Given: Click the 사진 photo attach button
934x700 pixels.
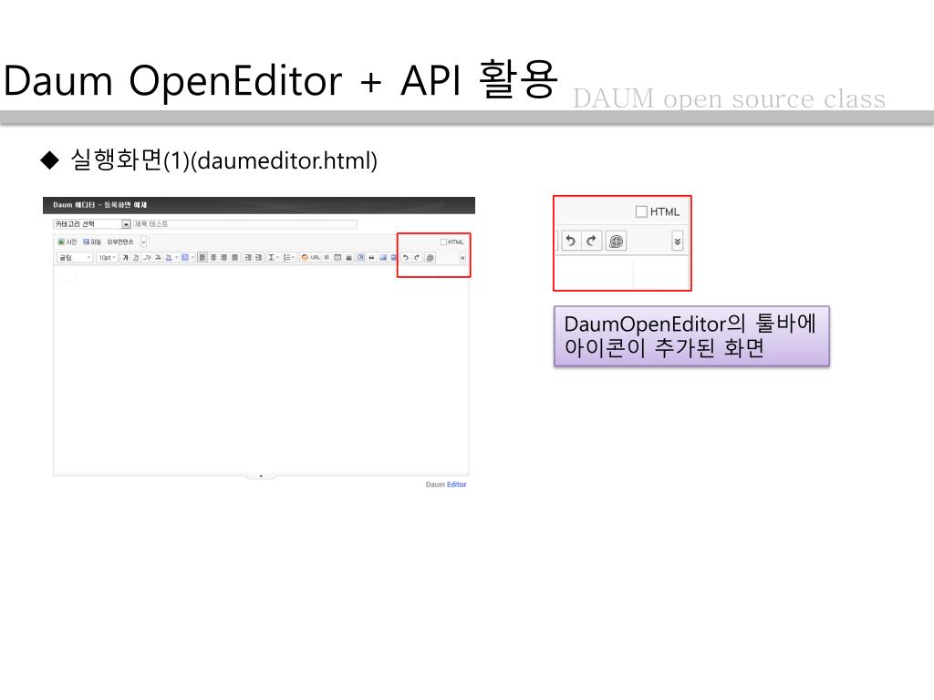Looking at the screenshot, I should [x=67, y=242].
